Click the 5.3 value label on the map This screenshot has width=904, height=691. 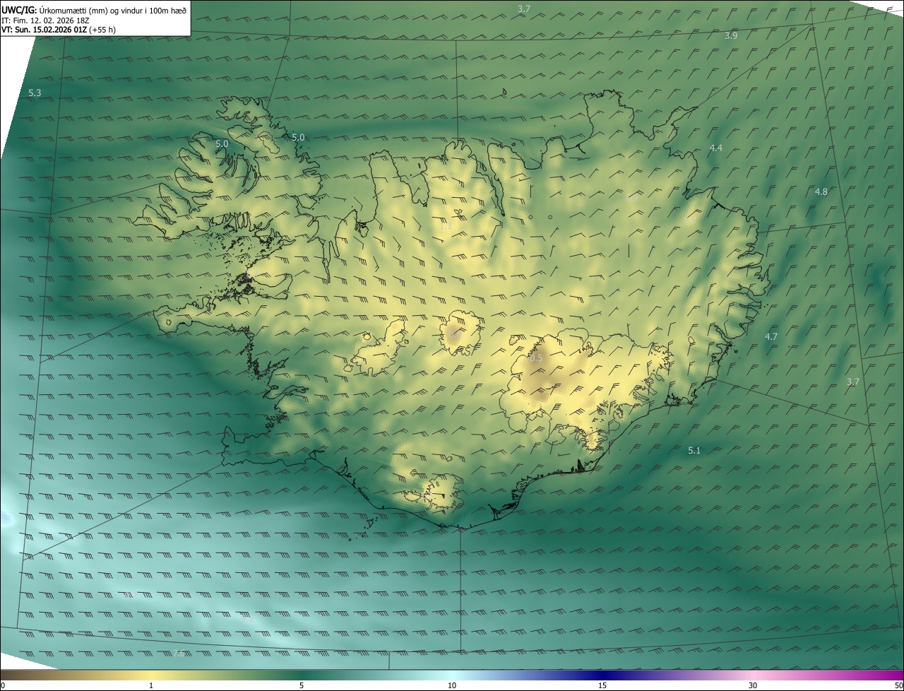(x=35, y=93)
